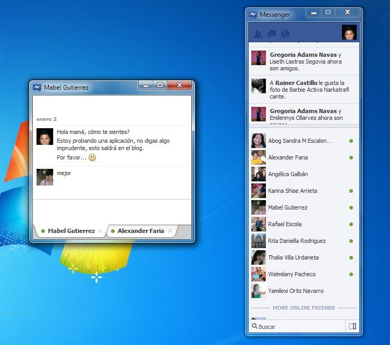
Task: Open chat with Alexander Faria in friend list
Action: (x=303, y=157)
